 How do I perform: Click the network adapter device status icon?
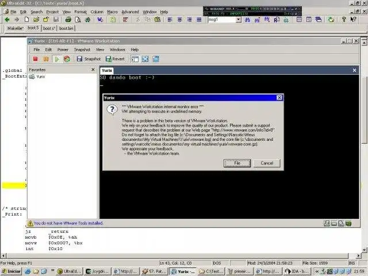(348, 224)
